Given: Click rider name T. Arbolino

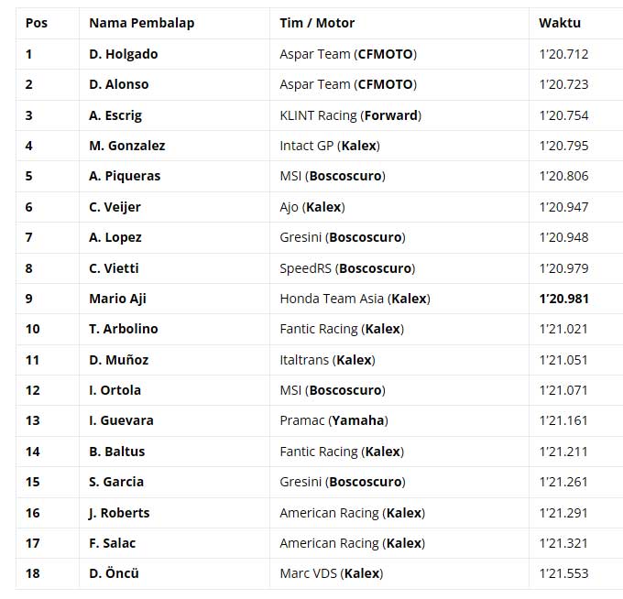Looking at the screenshot, I should pos(124,329).
